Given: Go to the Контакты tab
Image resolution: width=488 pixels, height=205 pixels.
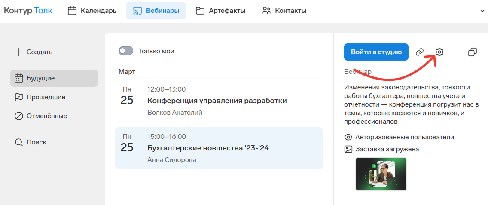Looking at the screenshot, I should coord(284,11).
